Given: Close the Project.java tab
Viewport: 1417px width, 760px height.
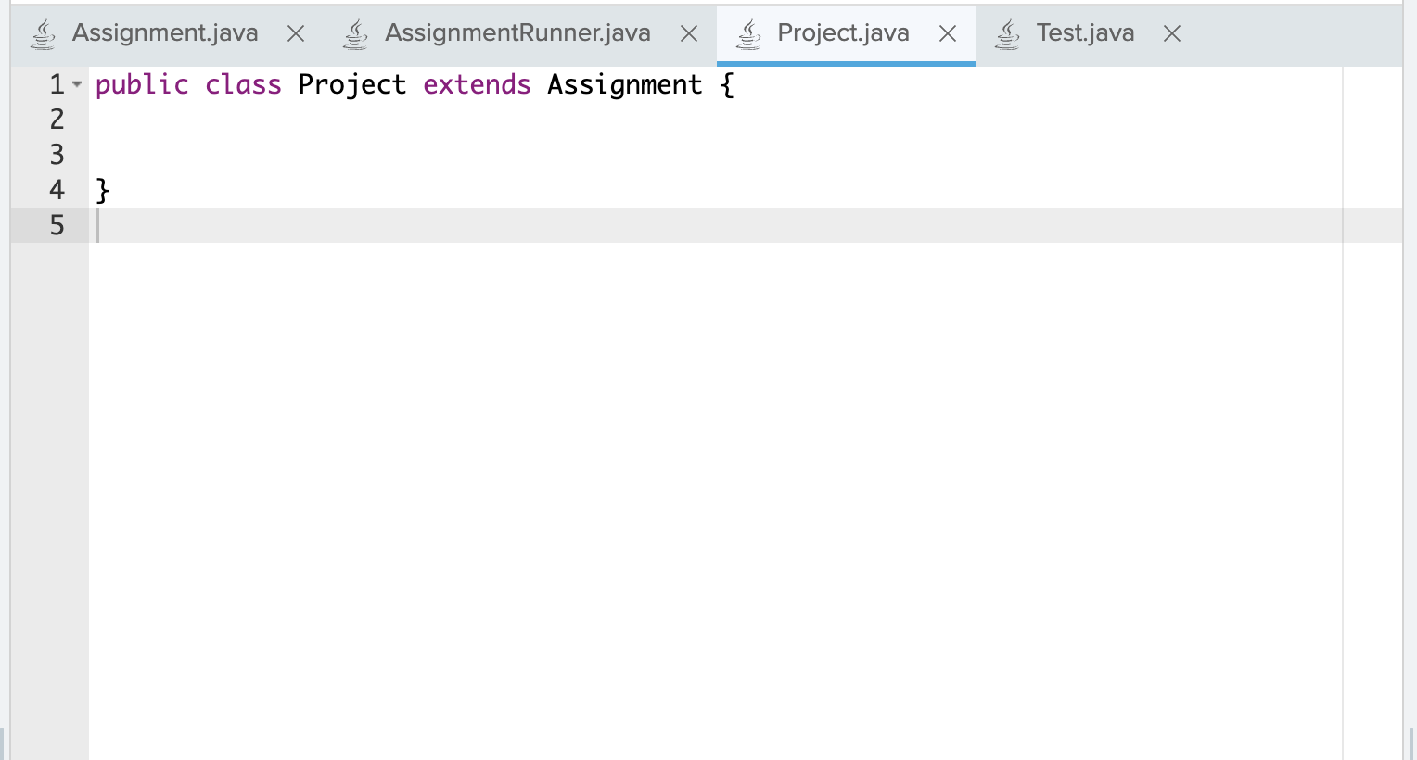Looking at the screenshot, I should tap(947, 33).
